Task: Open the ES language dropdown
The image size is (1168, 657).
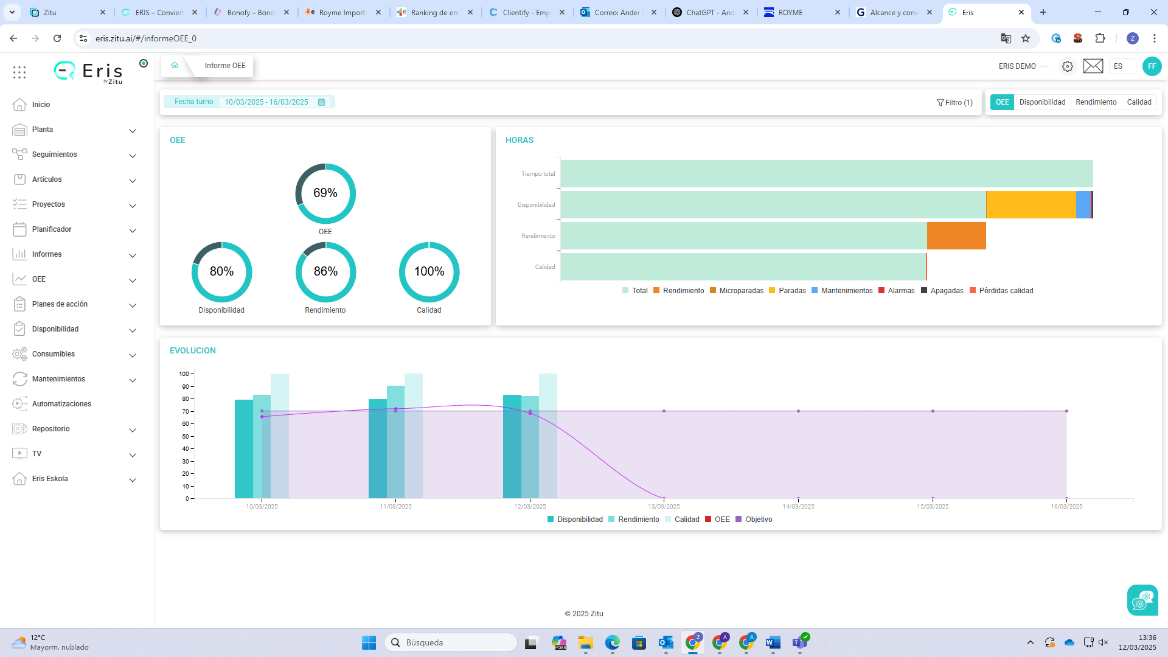Action: 1122,66
